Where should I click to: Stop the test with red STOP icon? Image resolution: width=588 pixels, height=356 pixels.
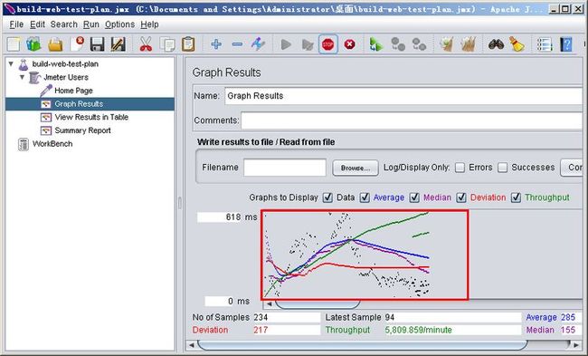[328, 44]
